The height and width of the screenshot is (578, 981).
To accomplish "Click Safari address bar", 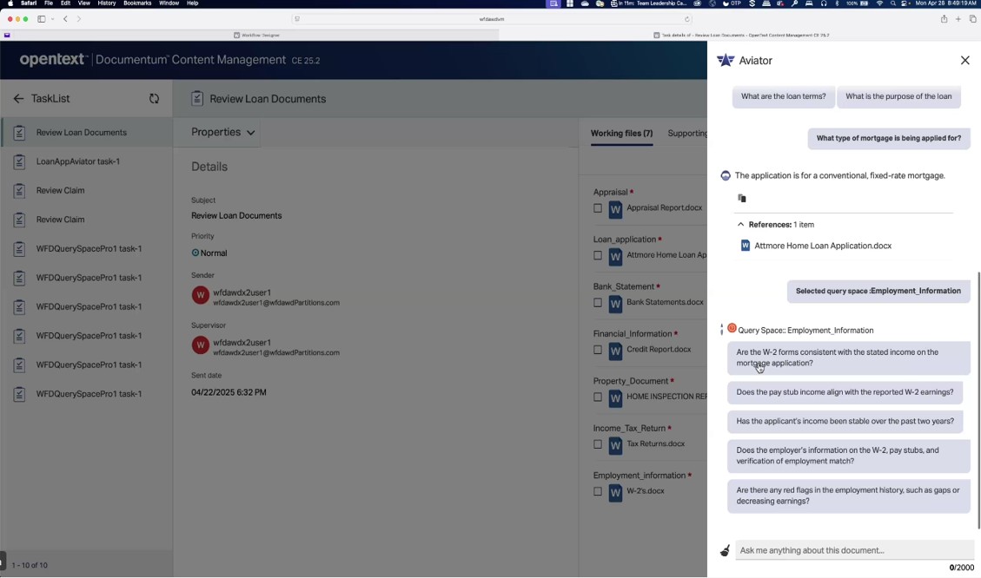I will (x=492, y=19).
